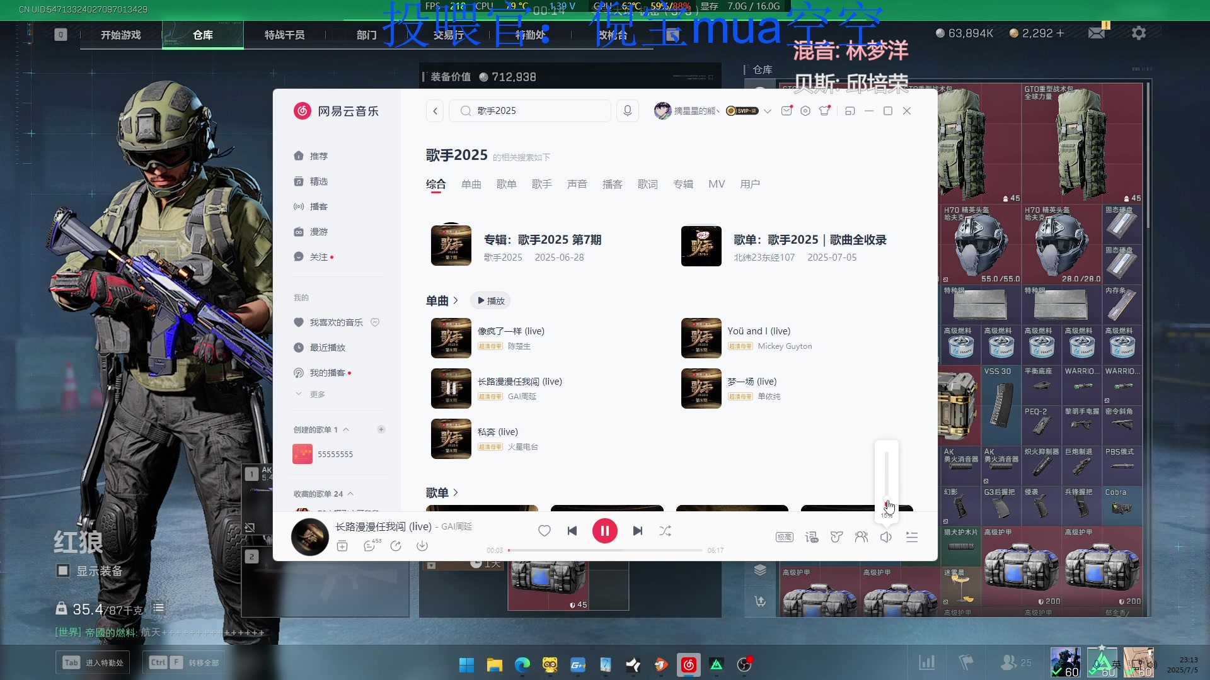Image resolution: width=1210 pixels, height=680 pixels.
Task: Create a new playlist with plus icon
Action: point(381,429)
